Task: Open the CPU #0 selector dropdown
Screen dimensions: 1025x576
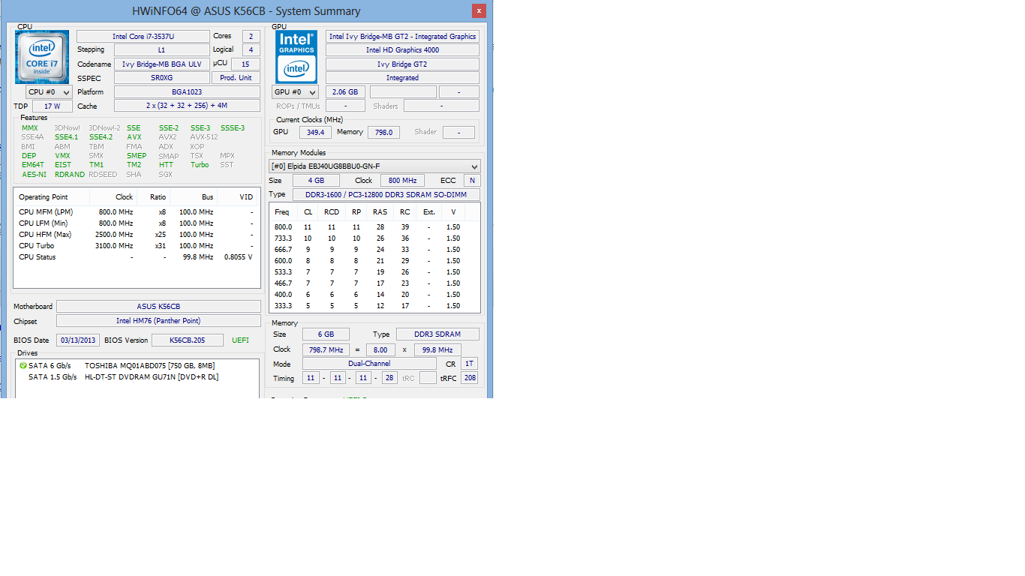Action: (50, 92)
